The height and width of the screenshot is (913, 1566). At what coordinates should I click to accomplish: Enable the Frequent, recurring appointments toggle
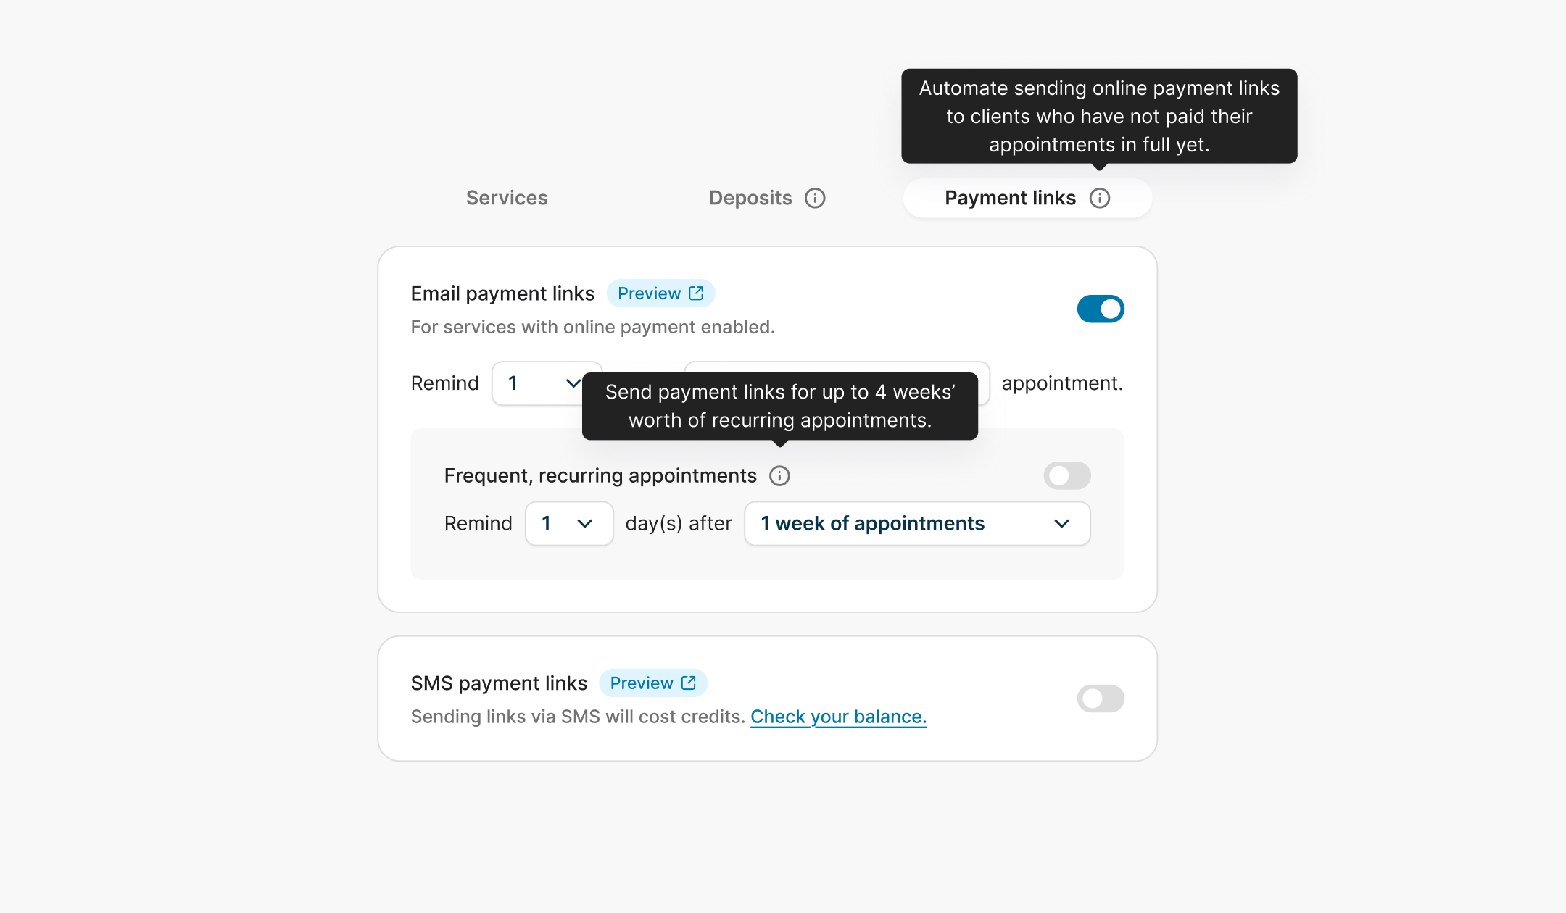click(x=1066, y=476)
